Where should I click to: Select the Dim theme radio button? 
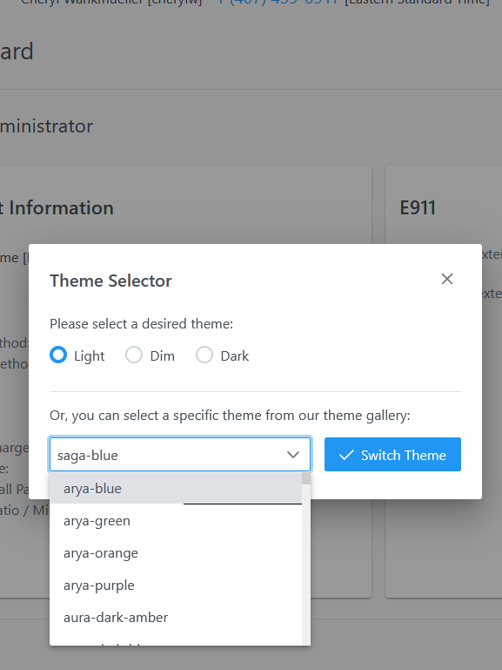(134, 355)
